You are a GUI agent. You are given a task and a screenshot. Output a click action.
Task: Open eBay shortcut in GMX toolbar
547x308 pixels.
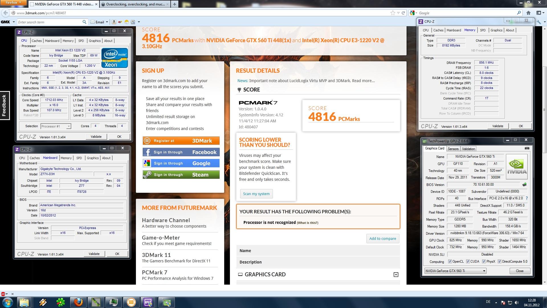(120, 22)
